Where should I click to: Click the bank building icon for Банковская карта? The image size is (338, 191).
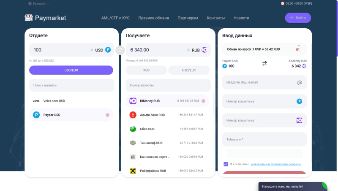133,157
